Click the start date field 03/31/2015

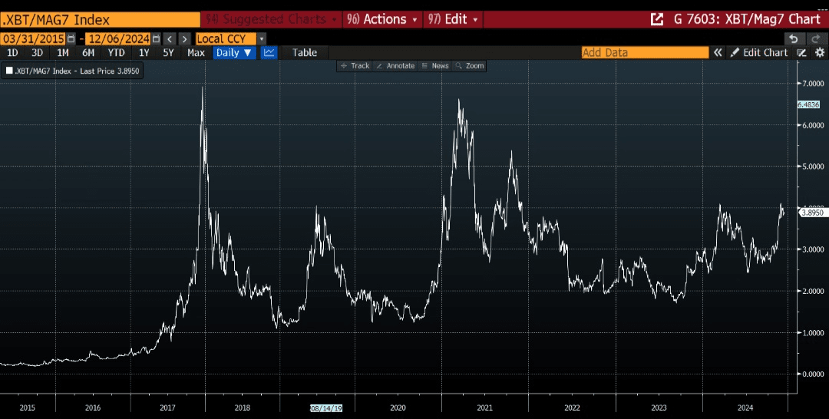(x=33, y=39)
